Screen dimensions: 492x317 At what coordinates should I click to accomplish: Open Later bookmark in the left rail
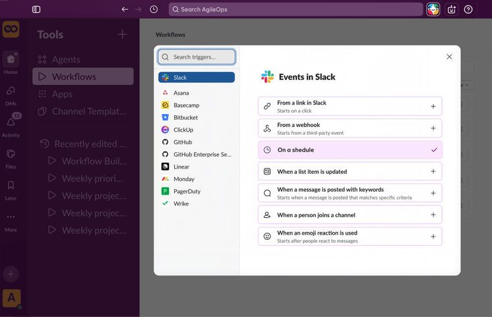10,190
